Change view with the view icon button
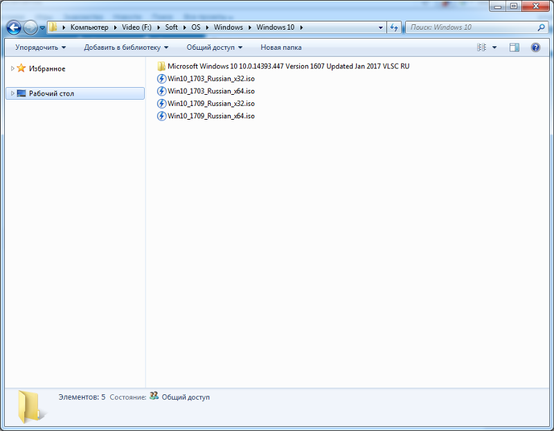The height and width of the screenshot is (431, 554). point(481,47)
